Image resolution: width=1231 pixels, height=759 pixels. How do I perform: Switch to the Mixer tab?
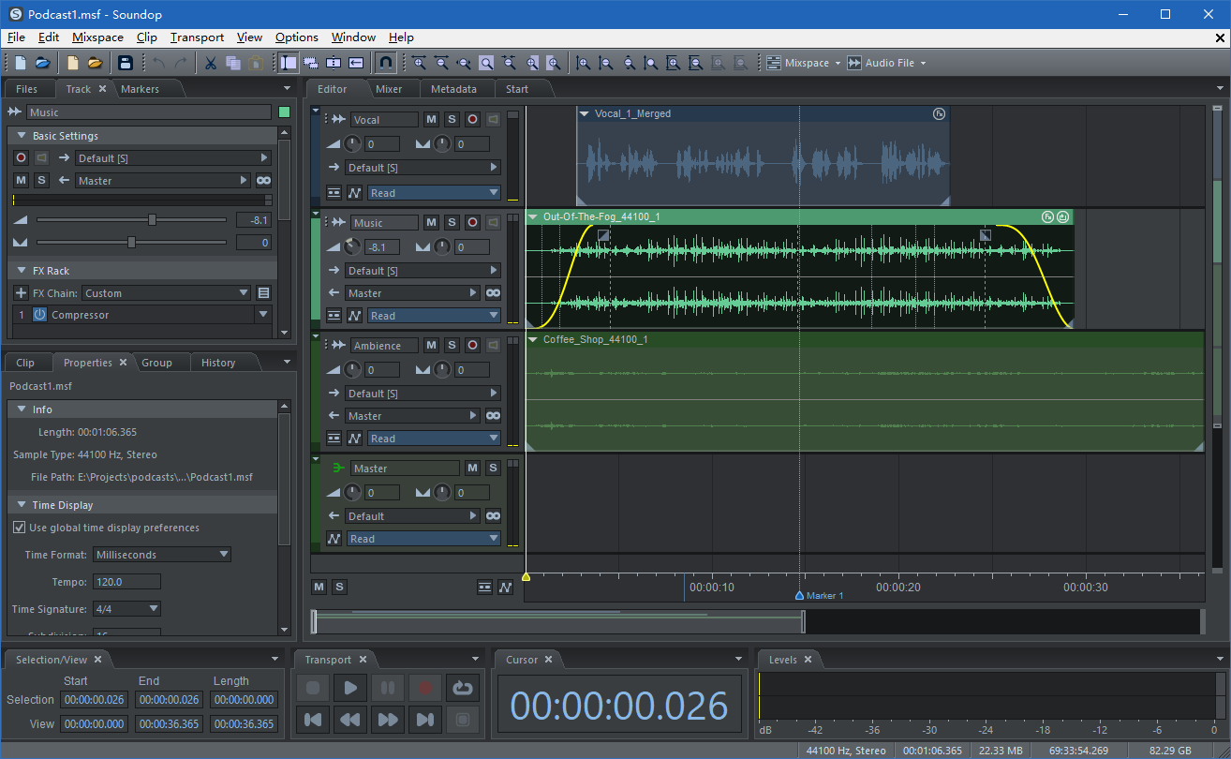tap(389, 89)
